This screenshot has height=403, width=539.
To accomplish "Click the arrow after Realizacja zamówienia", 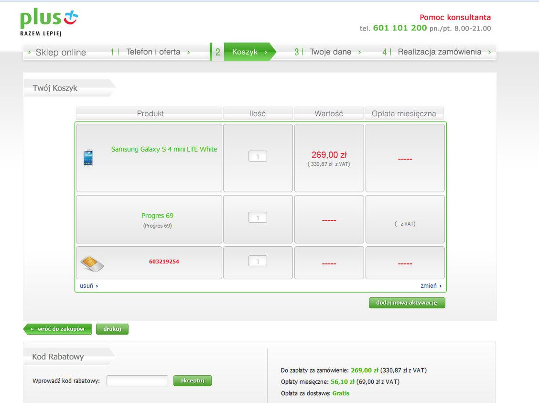I will pyautogui.click(x=489, y=52).
